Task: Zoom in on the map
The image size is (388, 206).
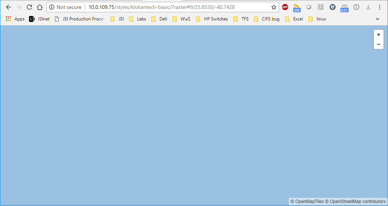Action: coord(379,35)
